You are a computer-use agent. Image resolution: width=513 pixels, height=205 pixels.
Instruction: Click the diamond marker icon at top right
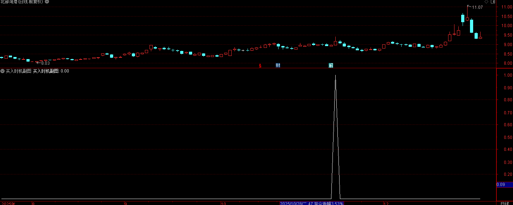coord(486,2)
